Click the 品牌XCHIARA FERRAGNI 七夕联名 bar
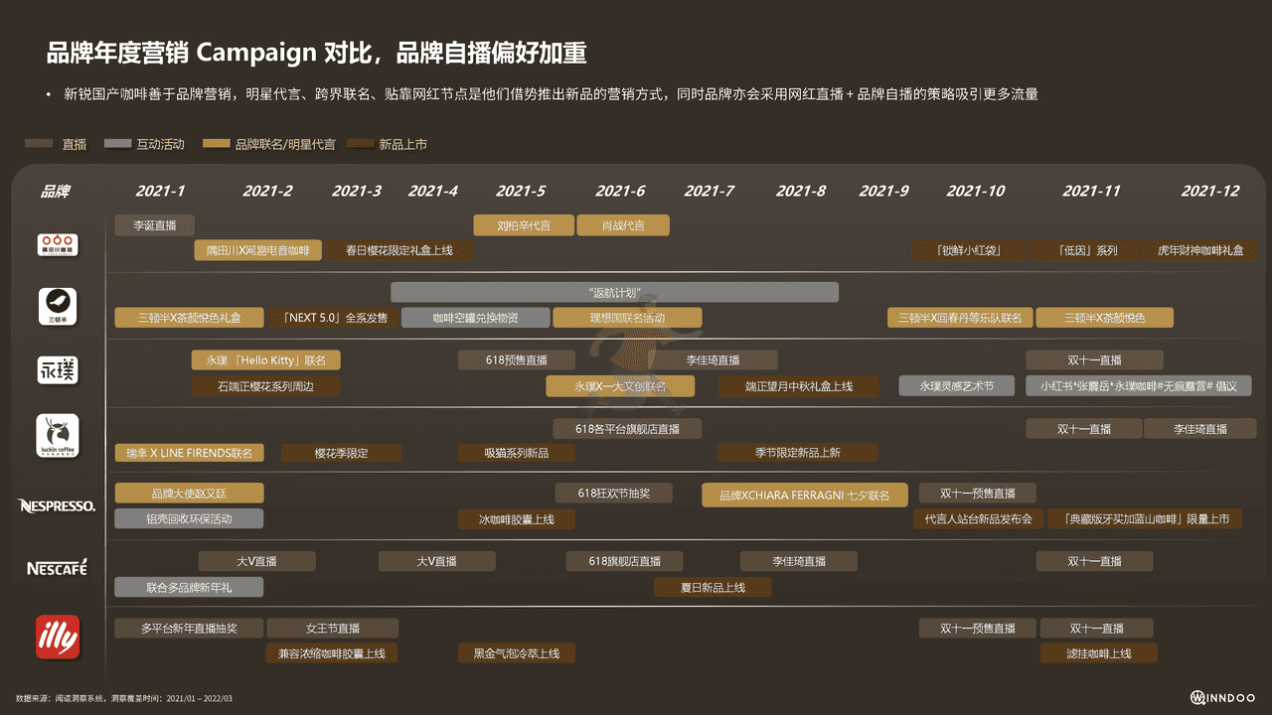The height and width of the screenshot is (715, 1272). [805, 495]
